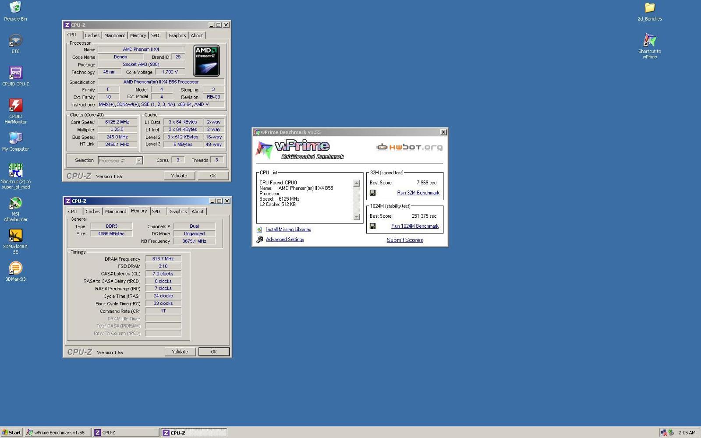Screen dimensions: 701x438
Task: Click OK in the lower CPU-Z window
Action: coord(214,352)
